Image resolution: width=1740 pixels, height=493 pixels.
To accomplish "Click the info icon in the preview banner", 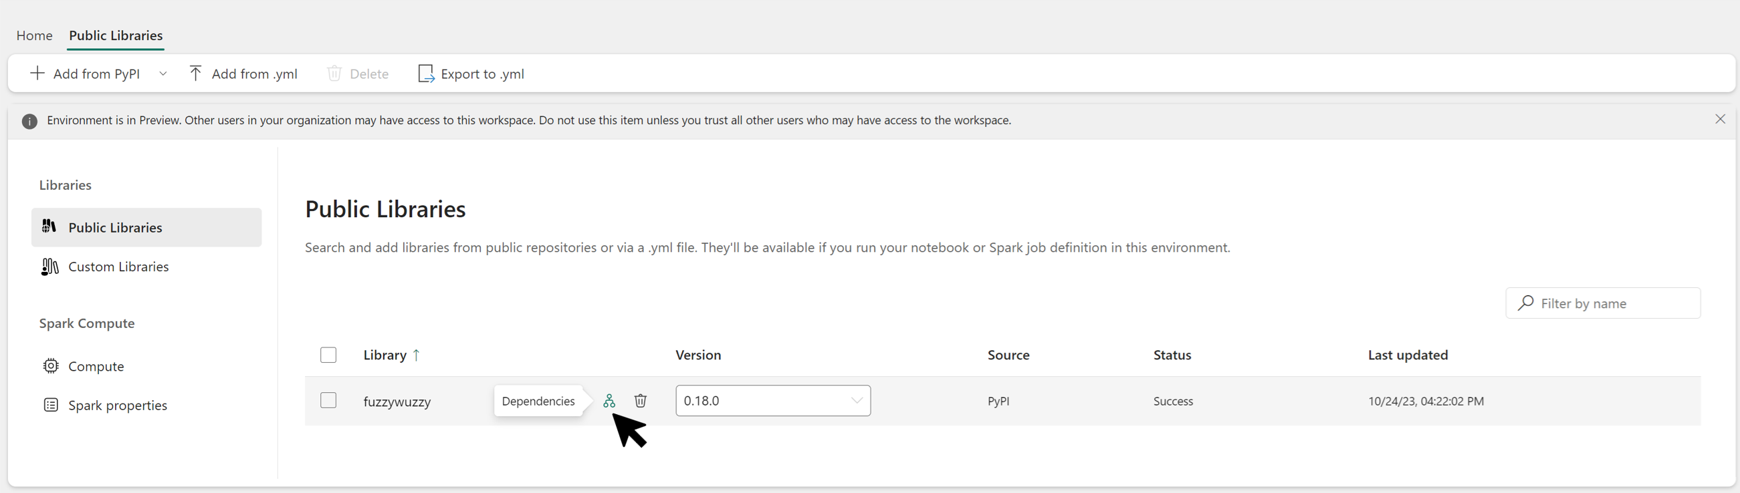I will [x=29, y=122].
